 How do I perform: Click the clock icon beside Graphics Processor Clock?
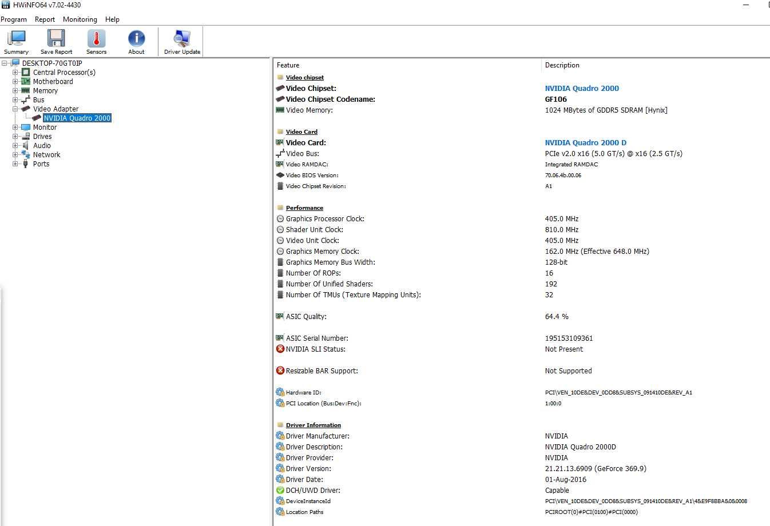[280, 219]
